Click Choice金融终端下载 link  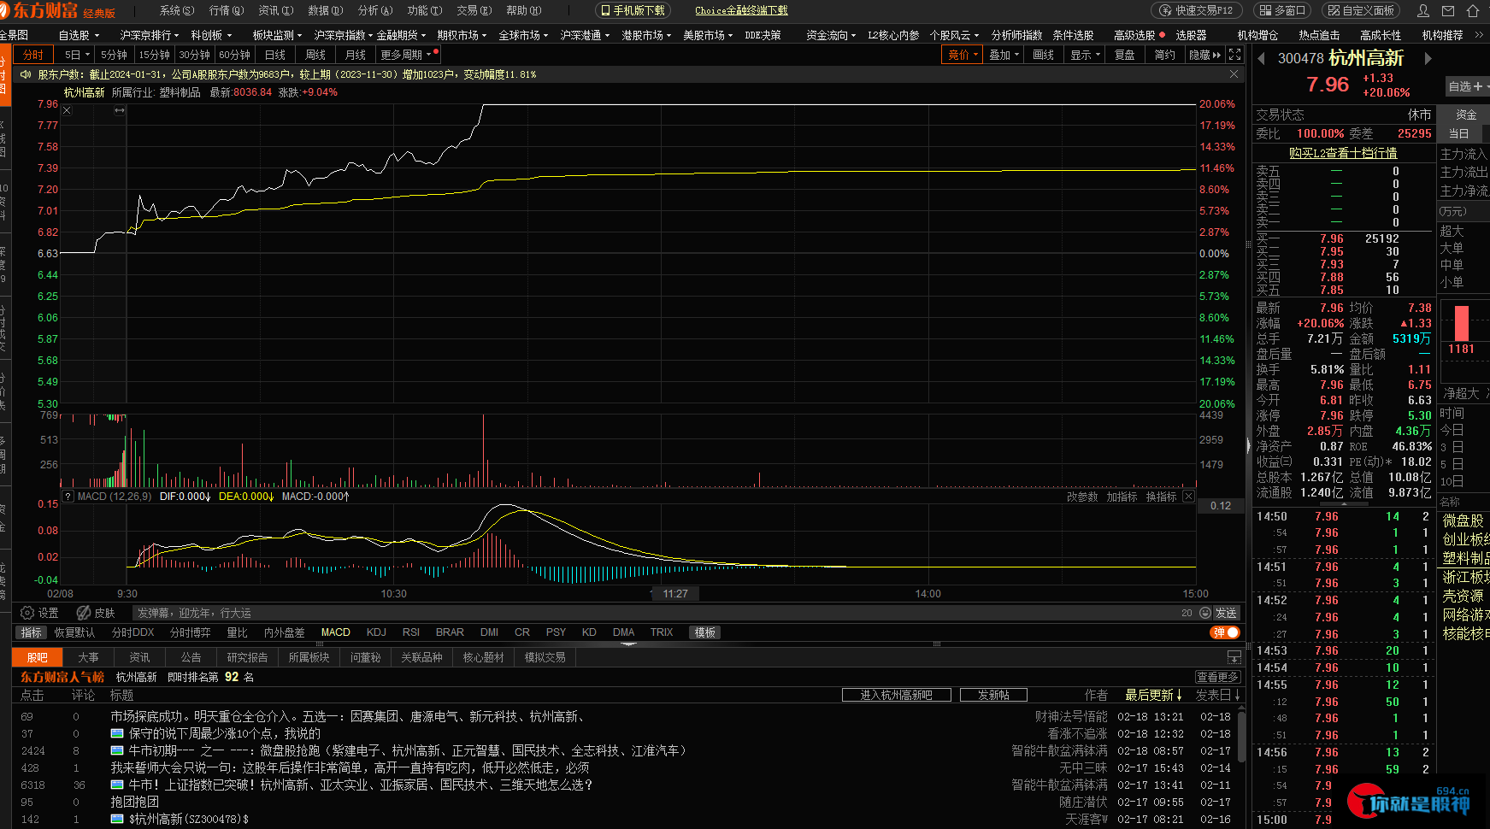pos(741,10)
